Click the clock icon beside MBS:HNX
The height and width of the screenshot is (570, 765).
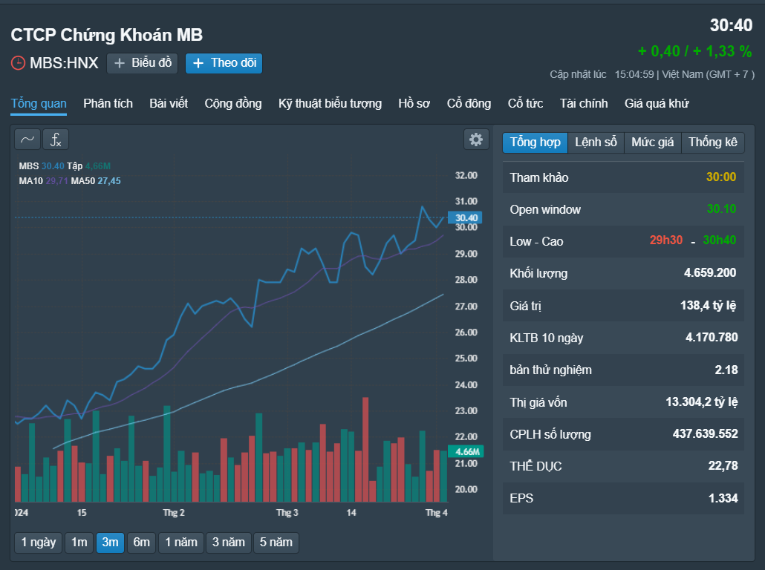[x=18, y=63]
